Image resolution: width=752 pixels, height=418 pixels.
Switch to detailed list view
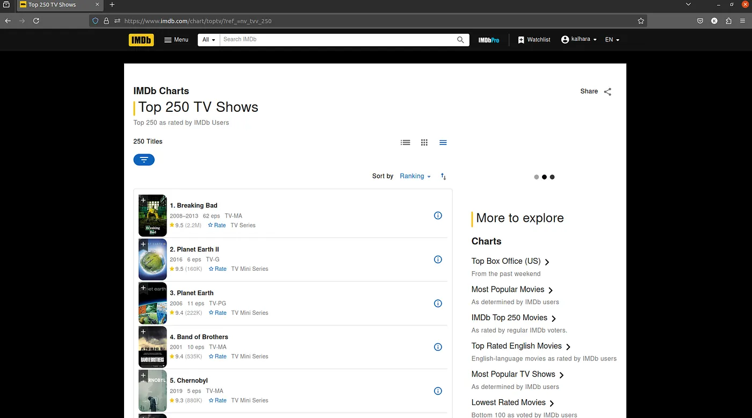(406, 142)
